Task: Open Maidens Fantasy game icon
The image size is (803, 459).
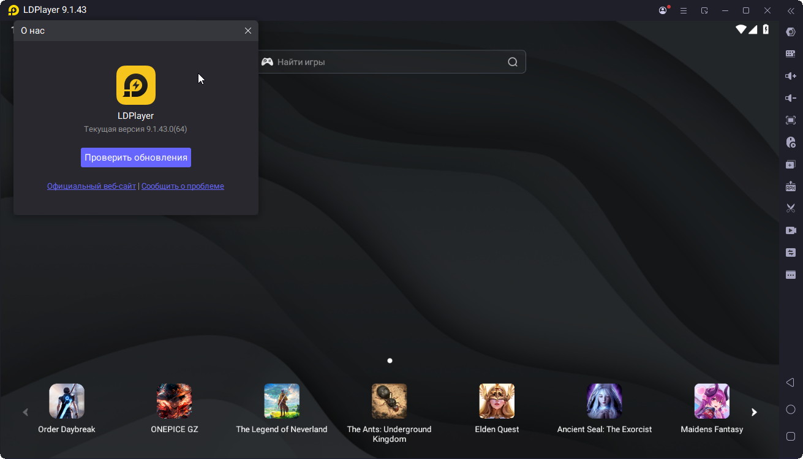Action: 712,401
